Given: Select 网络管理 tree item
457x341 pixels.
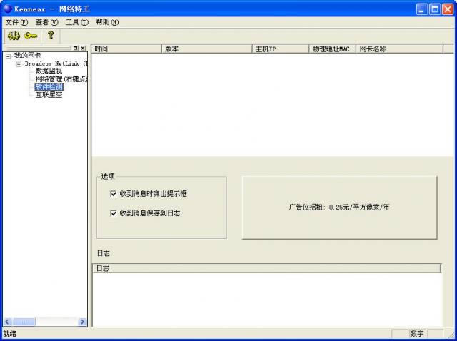Looking at the screenshot, I should [x=61, y=79].
